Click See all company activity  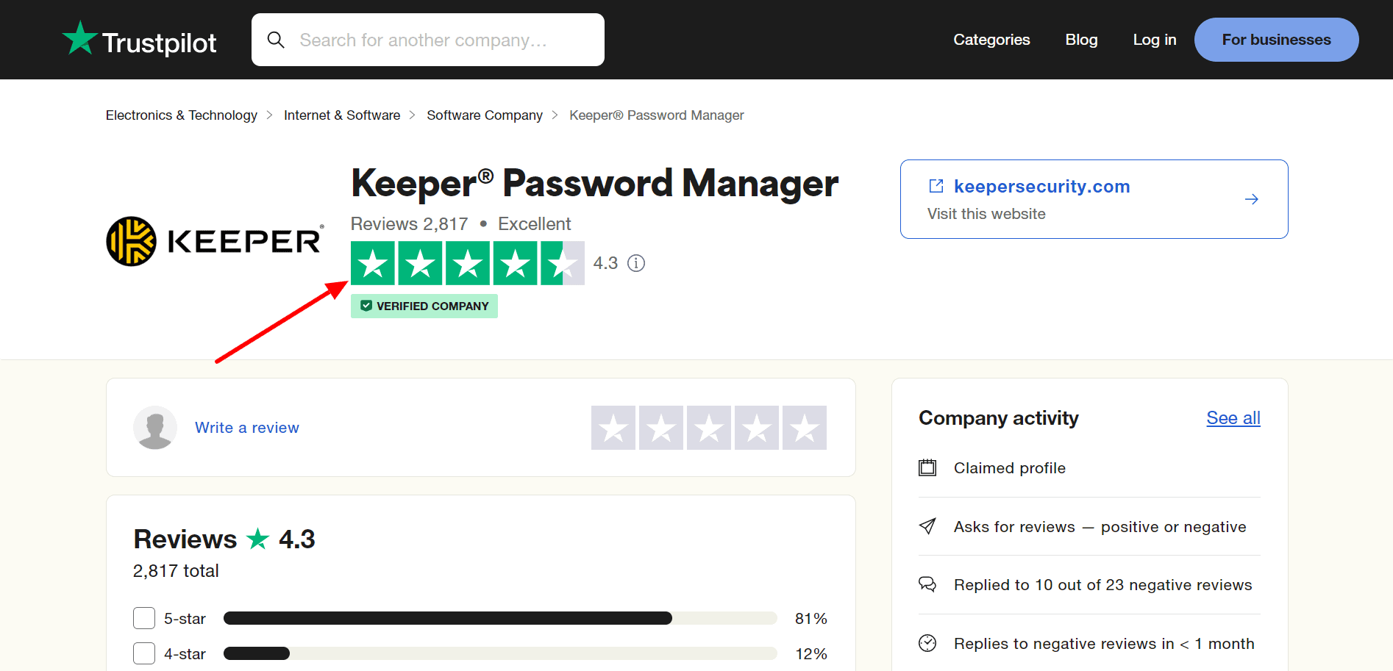(1233, 418)
